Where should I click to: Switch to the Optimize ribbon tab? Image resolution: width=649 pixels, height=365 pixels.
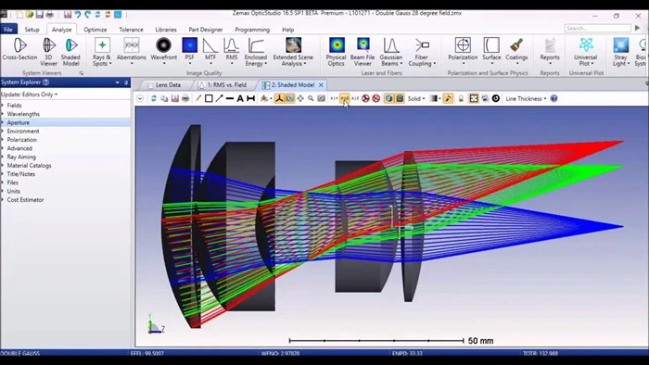95,30
